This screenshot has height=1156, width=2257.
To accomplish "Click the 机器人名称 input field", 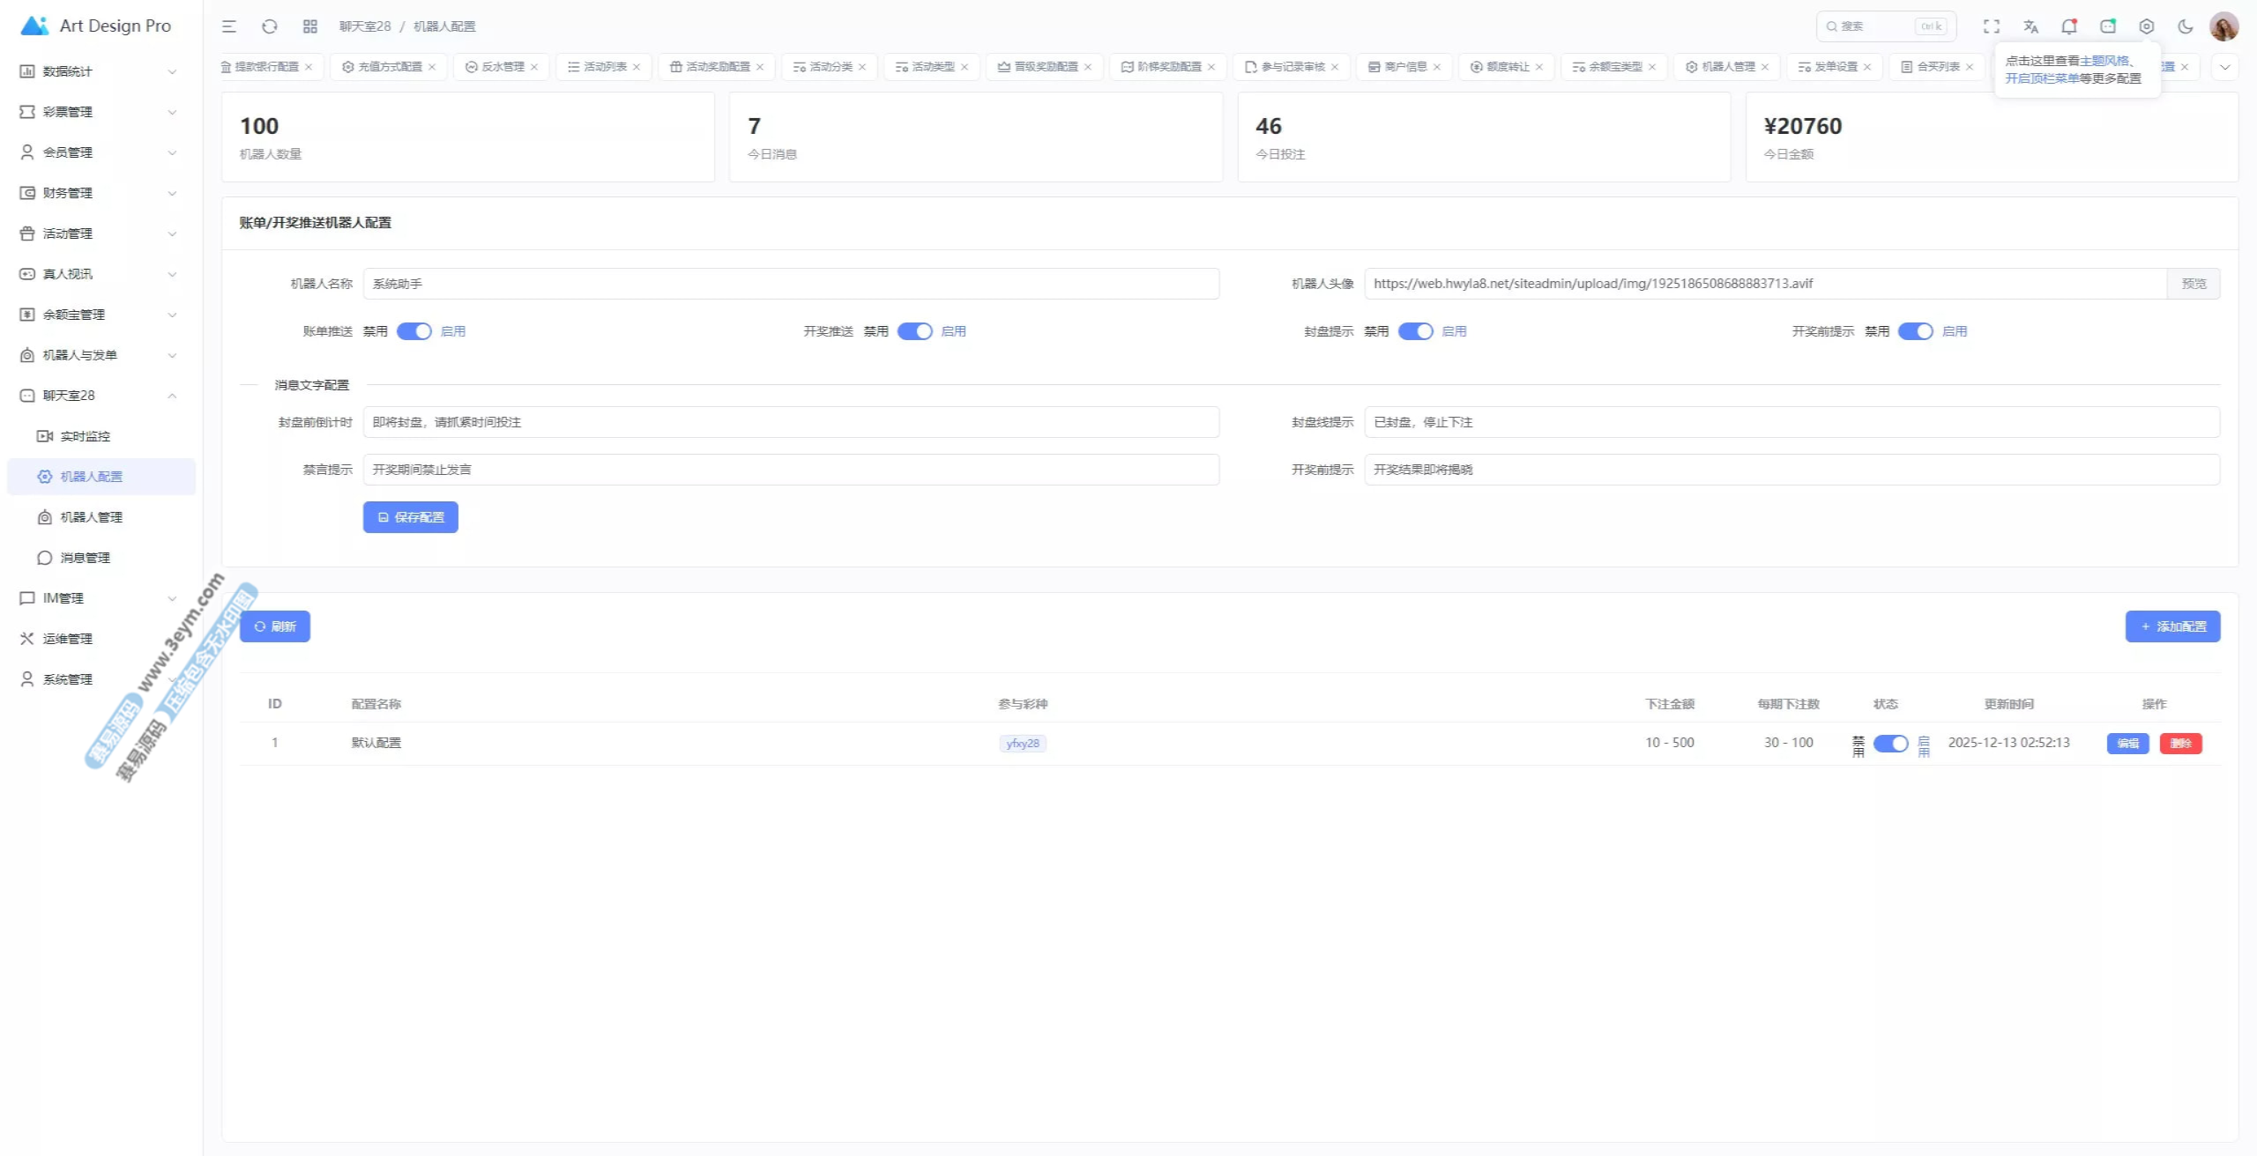I will click(x=791, y=284).
